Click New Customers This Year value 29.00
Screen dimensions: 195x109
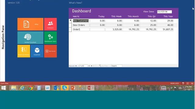tap(165, 21)
